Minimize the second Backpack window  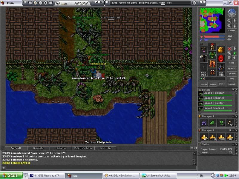click(x=233, y=130)
